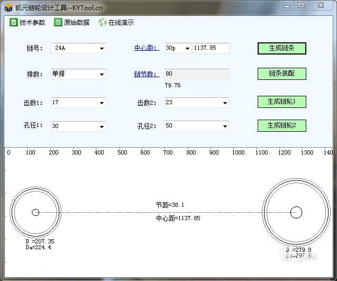This screenshot has width=337, height=281.
Task: Click the 链节数 field showing 80
Action: pos(197,74)
